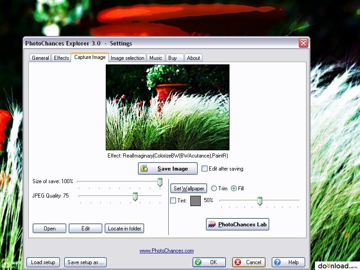Viewport: 360px width, 270px height.
Task: Click the Edit button
Action: click(x=85, y=229)
